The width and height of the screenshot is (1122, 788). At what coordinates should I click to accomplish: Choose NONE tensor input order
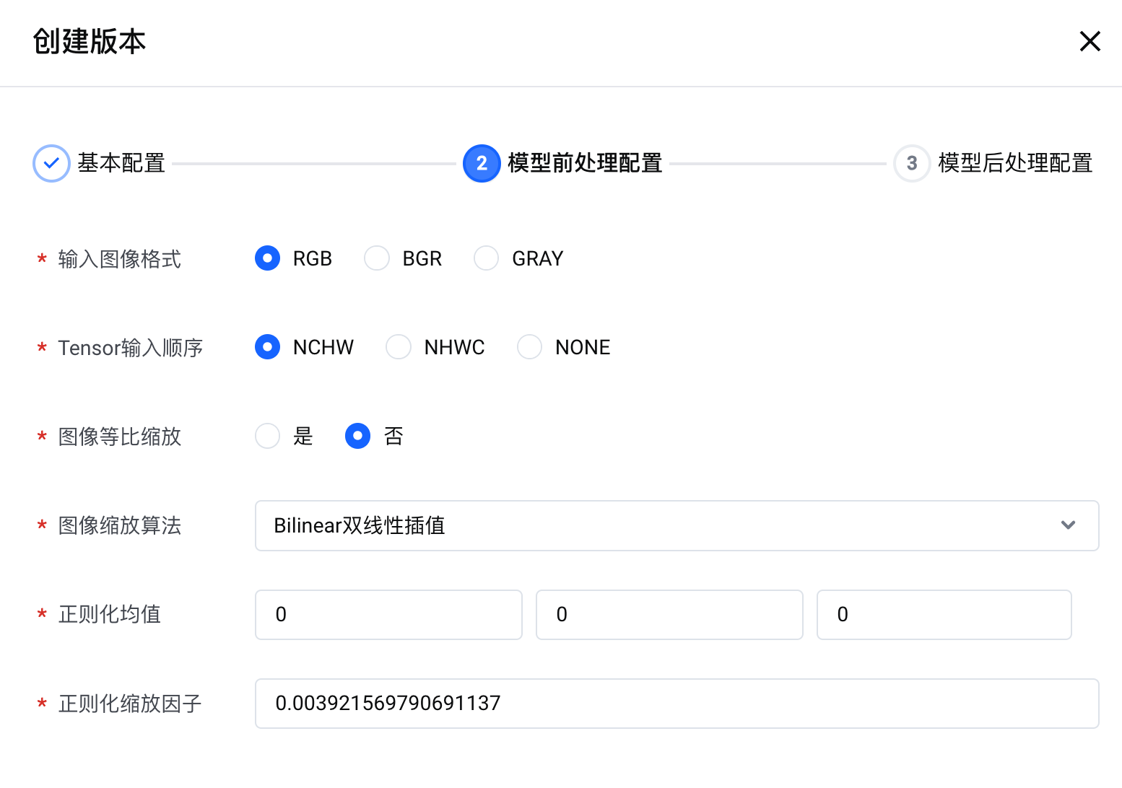pyautogui.click(x=529, y=346)
